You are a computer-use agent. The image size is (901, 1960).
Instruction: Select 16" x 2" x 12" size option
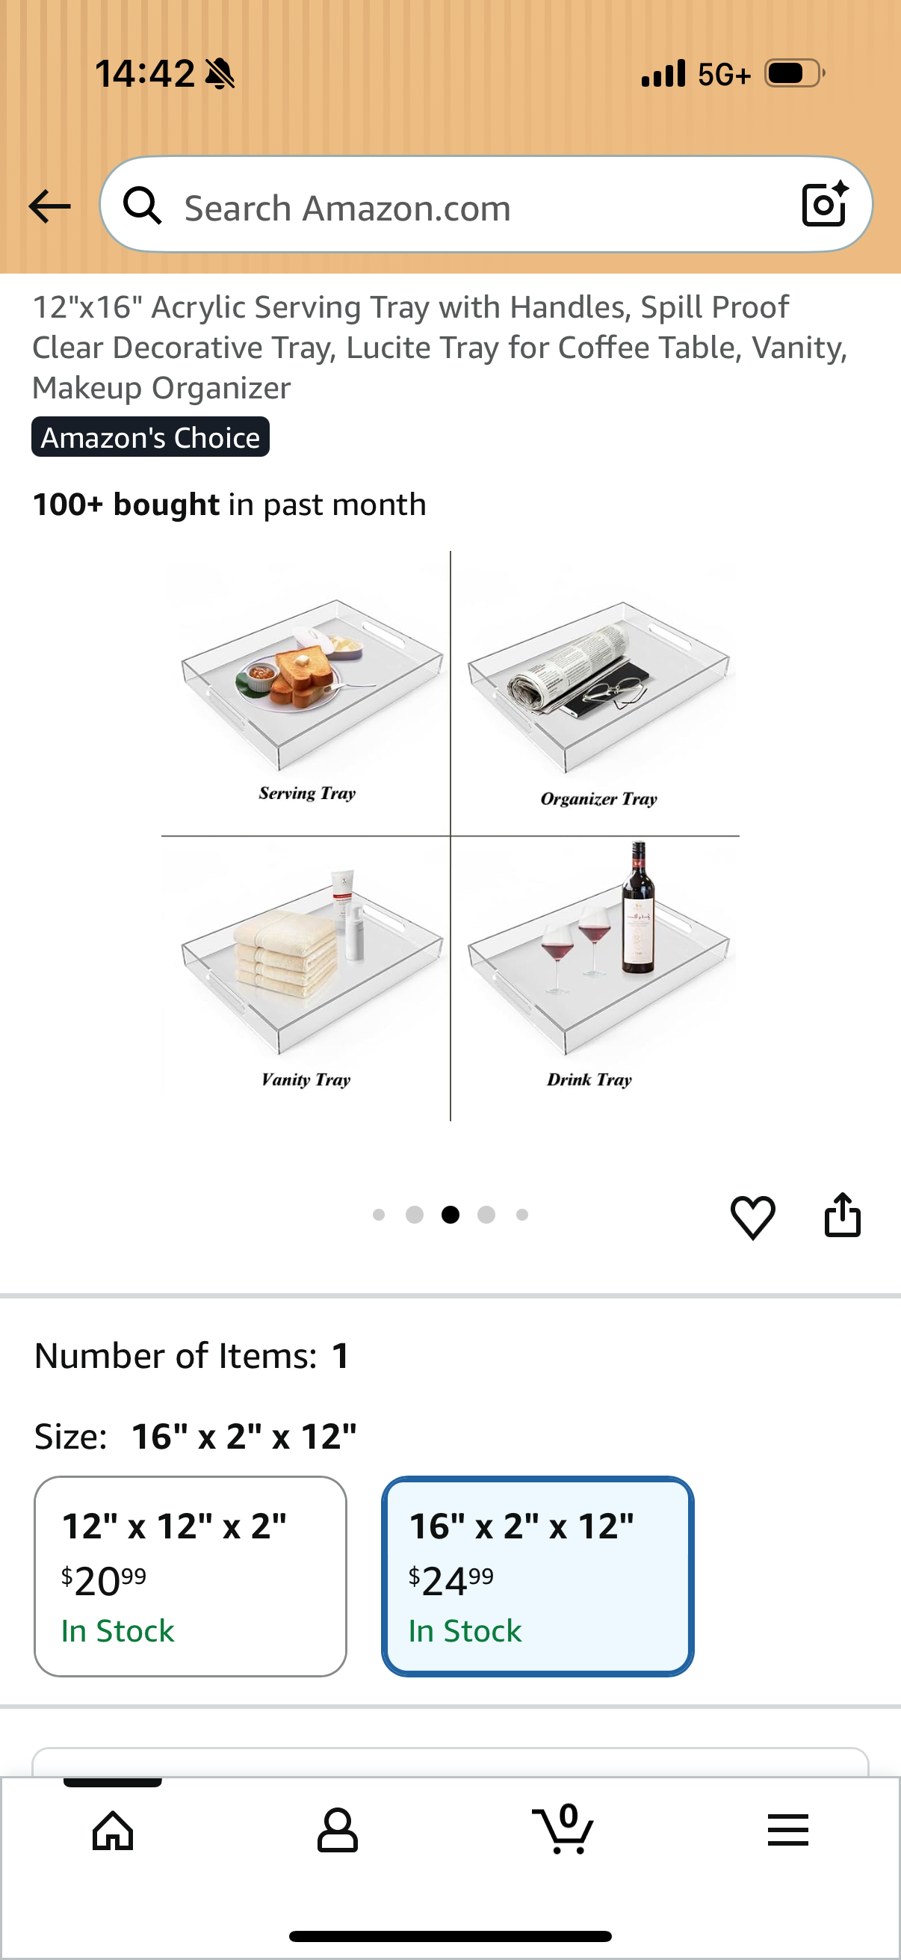[538, 1577]
